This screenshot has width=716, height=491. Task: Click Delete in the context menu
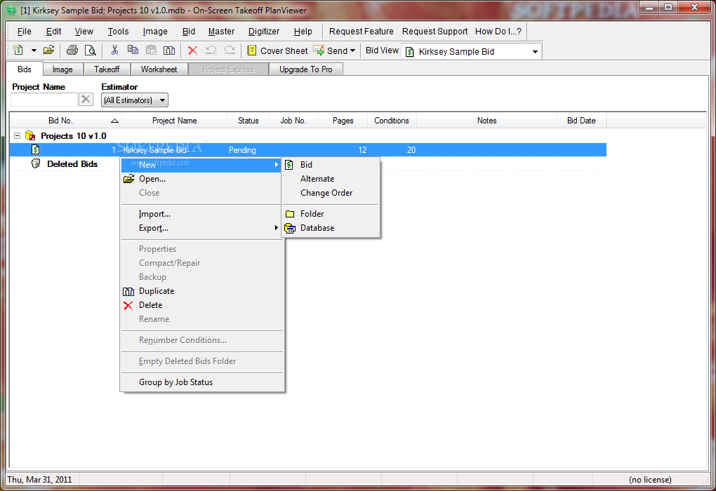point(202,305)
